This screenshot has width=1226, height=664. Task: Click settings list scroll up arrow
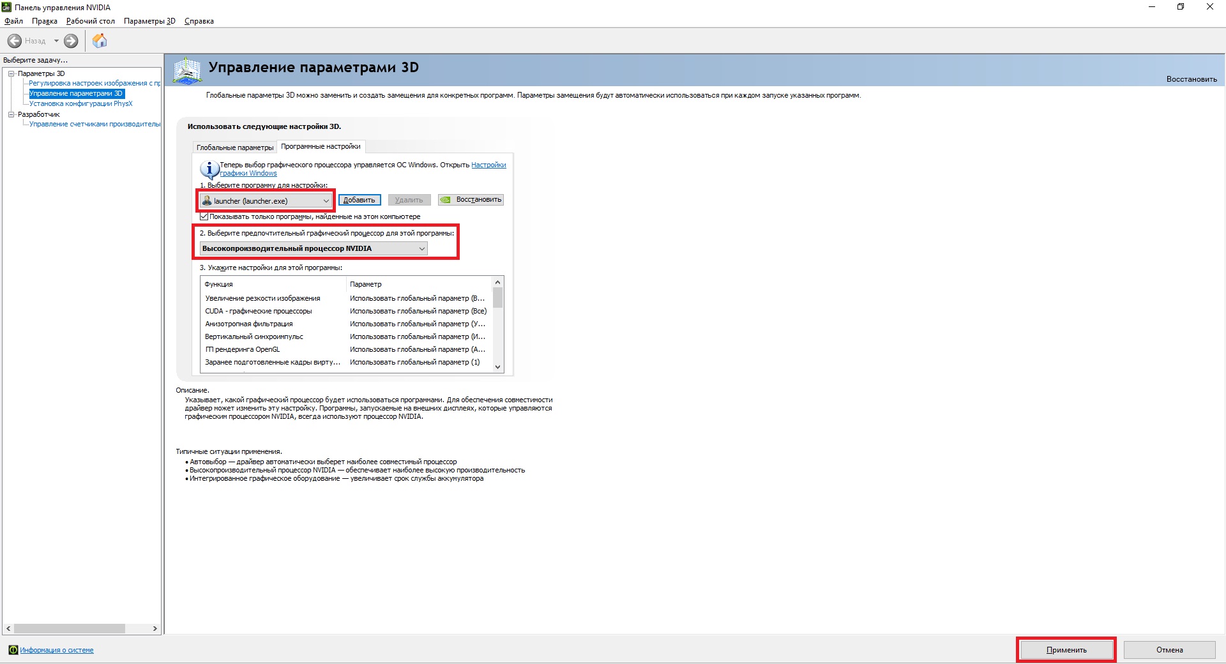498,282
